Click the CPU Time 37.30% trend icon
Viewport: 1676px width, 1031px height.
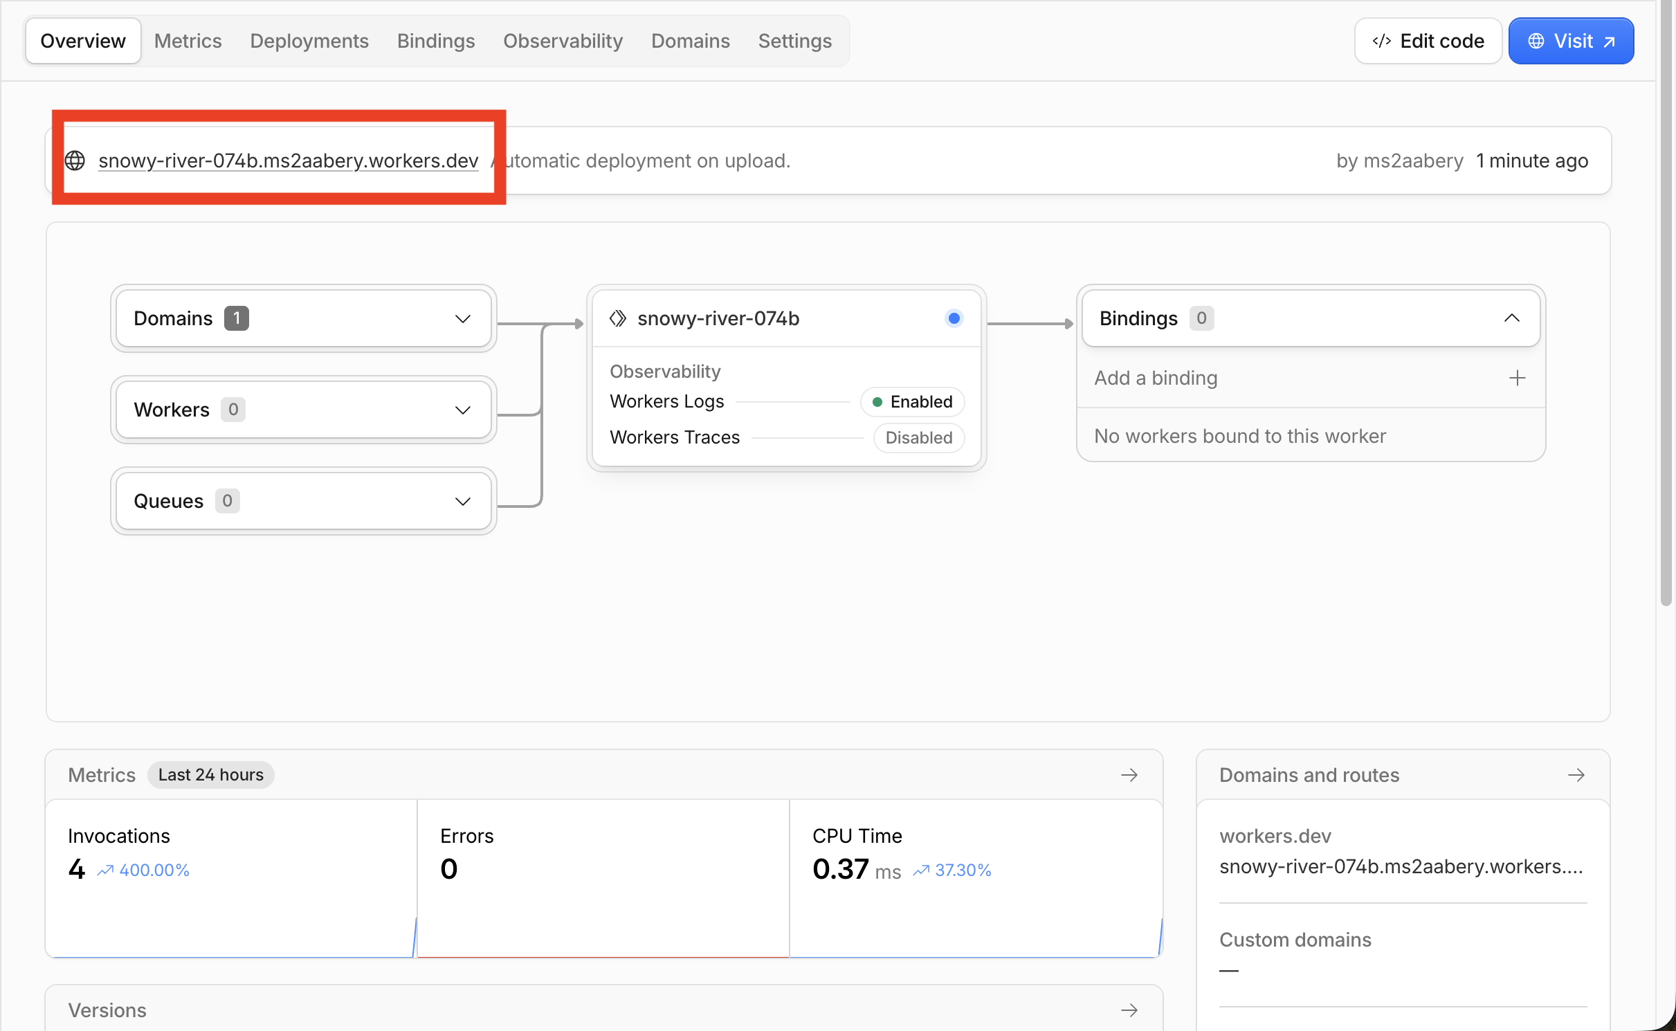coord(921,870)
